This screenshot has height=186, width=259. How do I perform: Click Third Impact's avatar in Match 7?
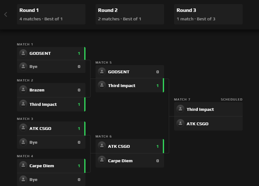pyautogui.click(x=180, y=109)
